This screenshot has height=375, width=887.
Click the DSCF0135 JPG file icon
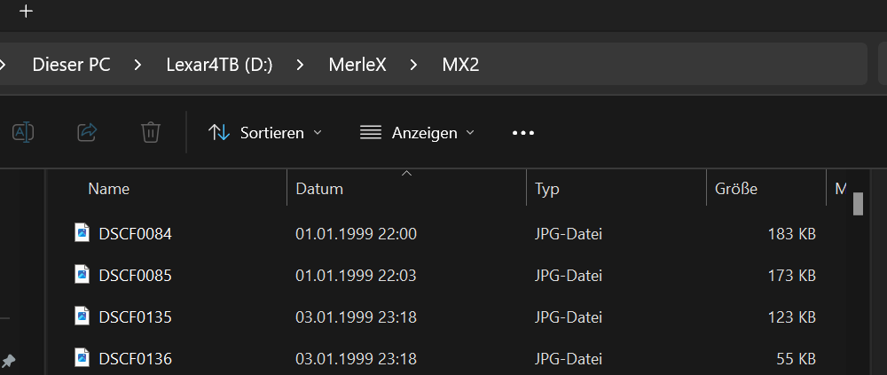tap(82, 316)
